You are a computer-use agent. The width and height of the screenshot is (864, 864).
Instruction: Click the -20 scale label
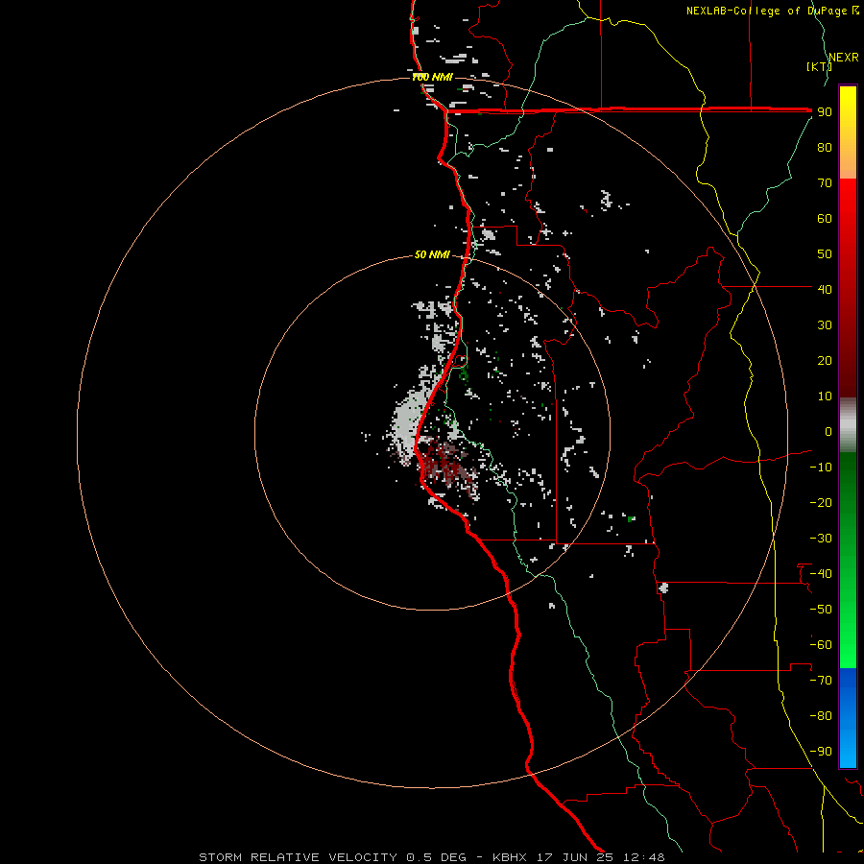[821, 502]
